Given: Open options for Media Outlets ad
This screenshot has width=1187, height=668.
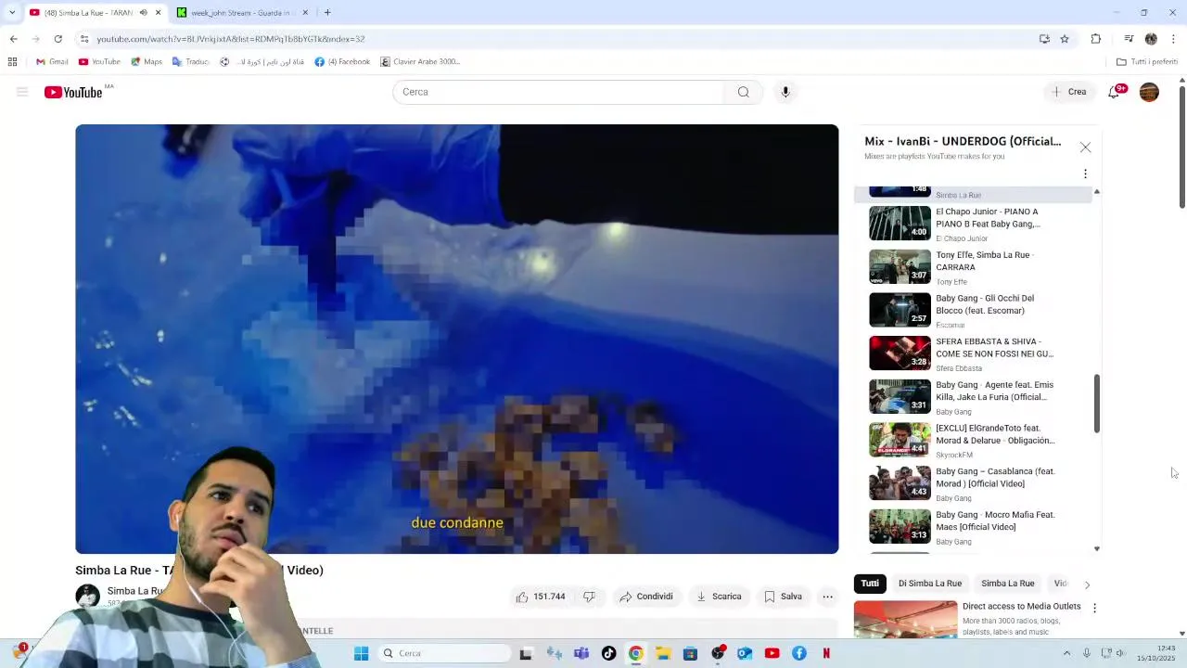Looking at the screenshot, I should [x=1094, y=608].
